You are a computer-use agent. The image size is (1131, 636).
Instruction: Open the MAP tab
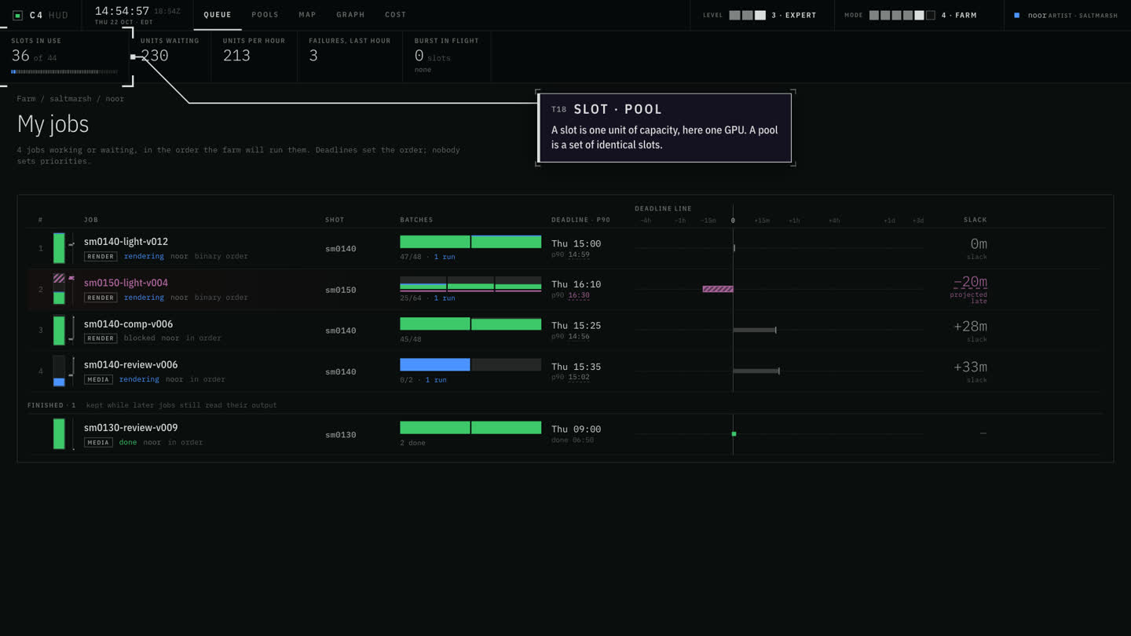tap(307, 15)
